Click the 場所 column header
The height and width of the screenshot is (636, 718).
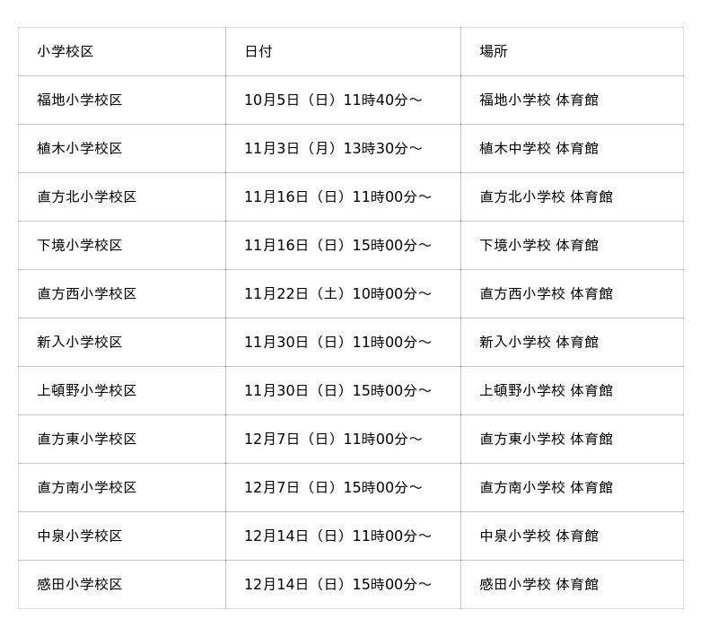click(494, 52)
